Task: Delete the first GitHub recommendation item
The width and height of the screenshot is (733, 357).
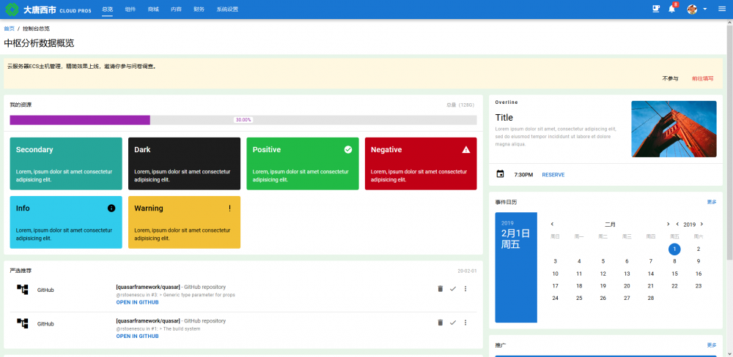Action: (440, 289)
